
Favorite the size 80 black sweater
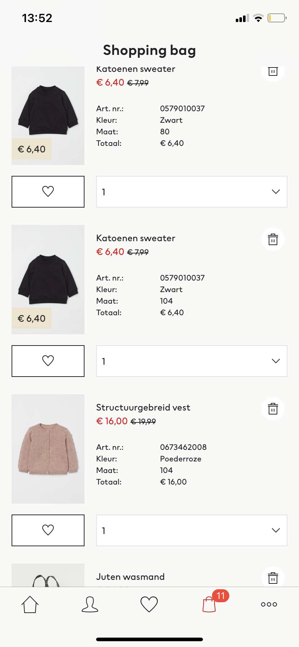(48, 192)
